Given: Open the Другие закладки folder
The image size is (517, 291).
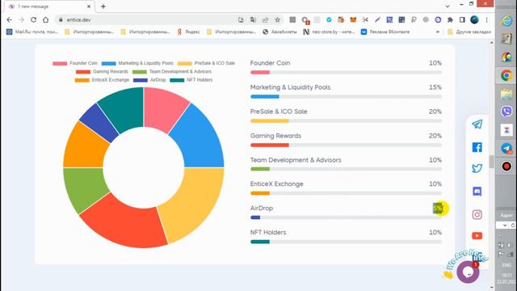Looking at the screenshot, I should pyautogui.click(x=469, y=32).
